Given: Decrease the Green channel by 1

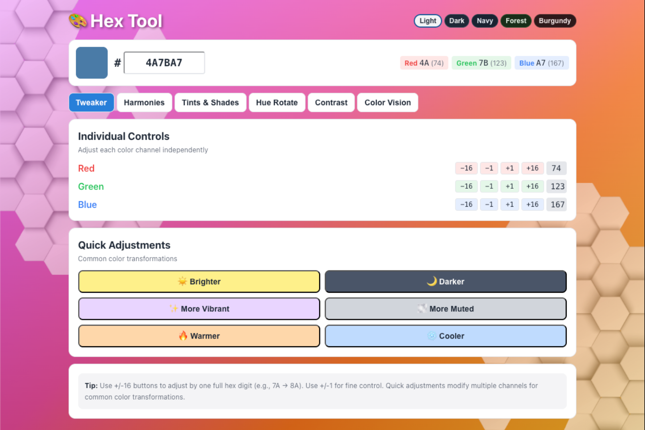Looking at the screenshot, I should click(489, 186).
